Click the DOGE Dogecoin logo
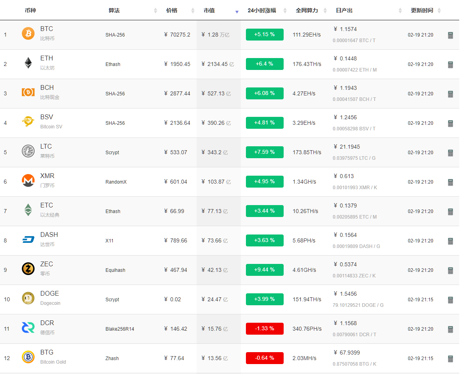This screenshot has height=374, width=466. [x=28, y=298]
